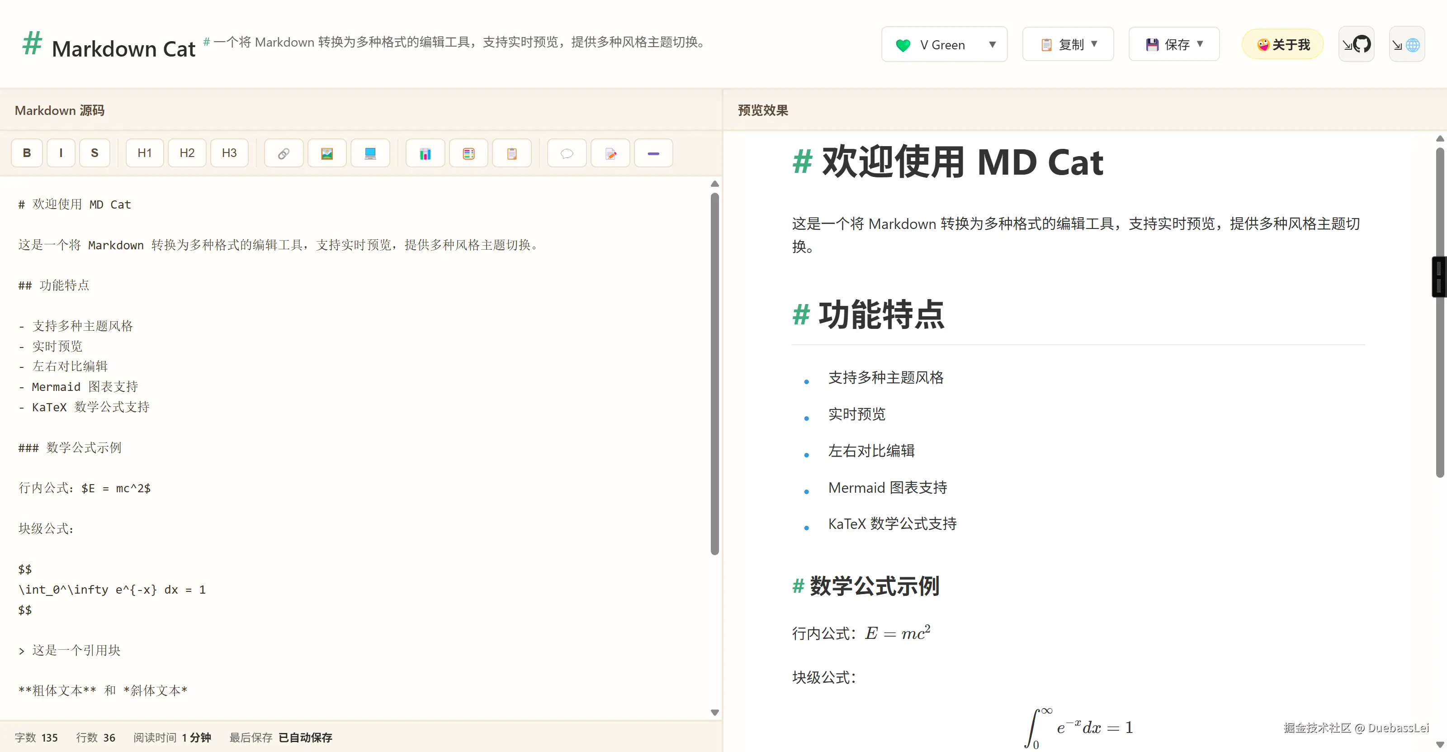Click the 关于我 about button
The height and width of the screenshot is (752, 1447).
pyautogui.click(x=1283, y=44)
